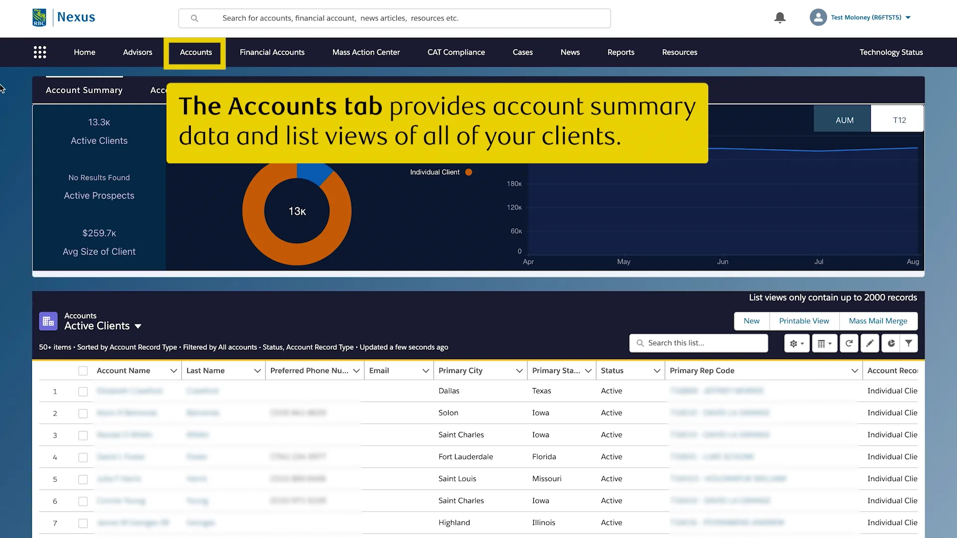
Task: Open Status column menu chevron
Action: point(657,371)
